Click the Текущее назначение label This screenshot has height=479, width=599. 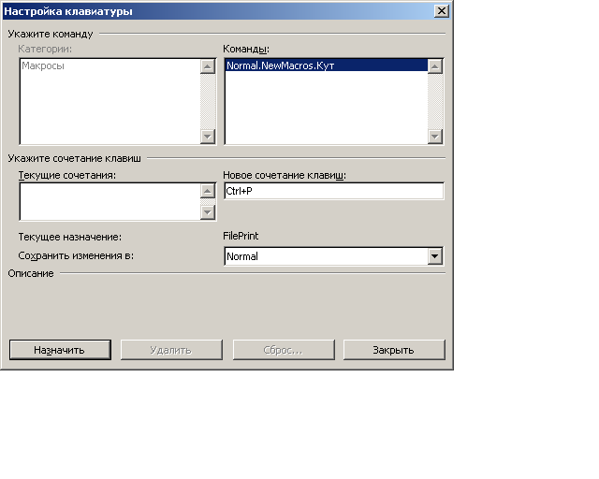point(70,237)
